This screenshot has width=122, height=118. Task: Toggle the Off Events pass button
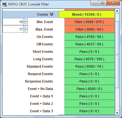point(90,44)
